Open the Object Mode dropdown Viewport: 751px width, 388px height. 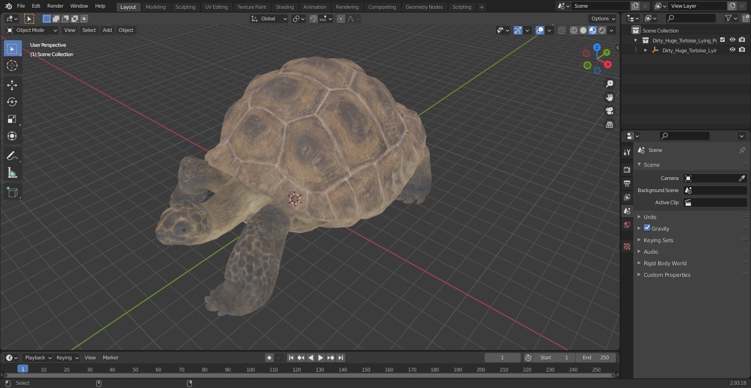(x=32, y=30)
